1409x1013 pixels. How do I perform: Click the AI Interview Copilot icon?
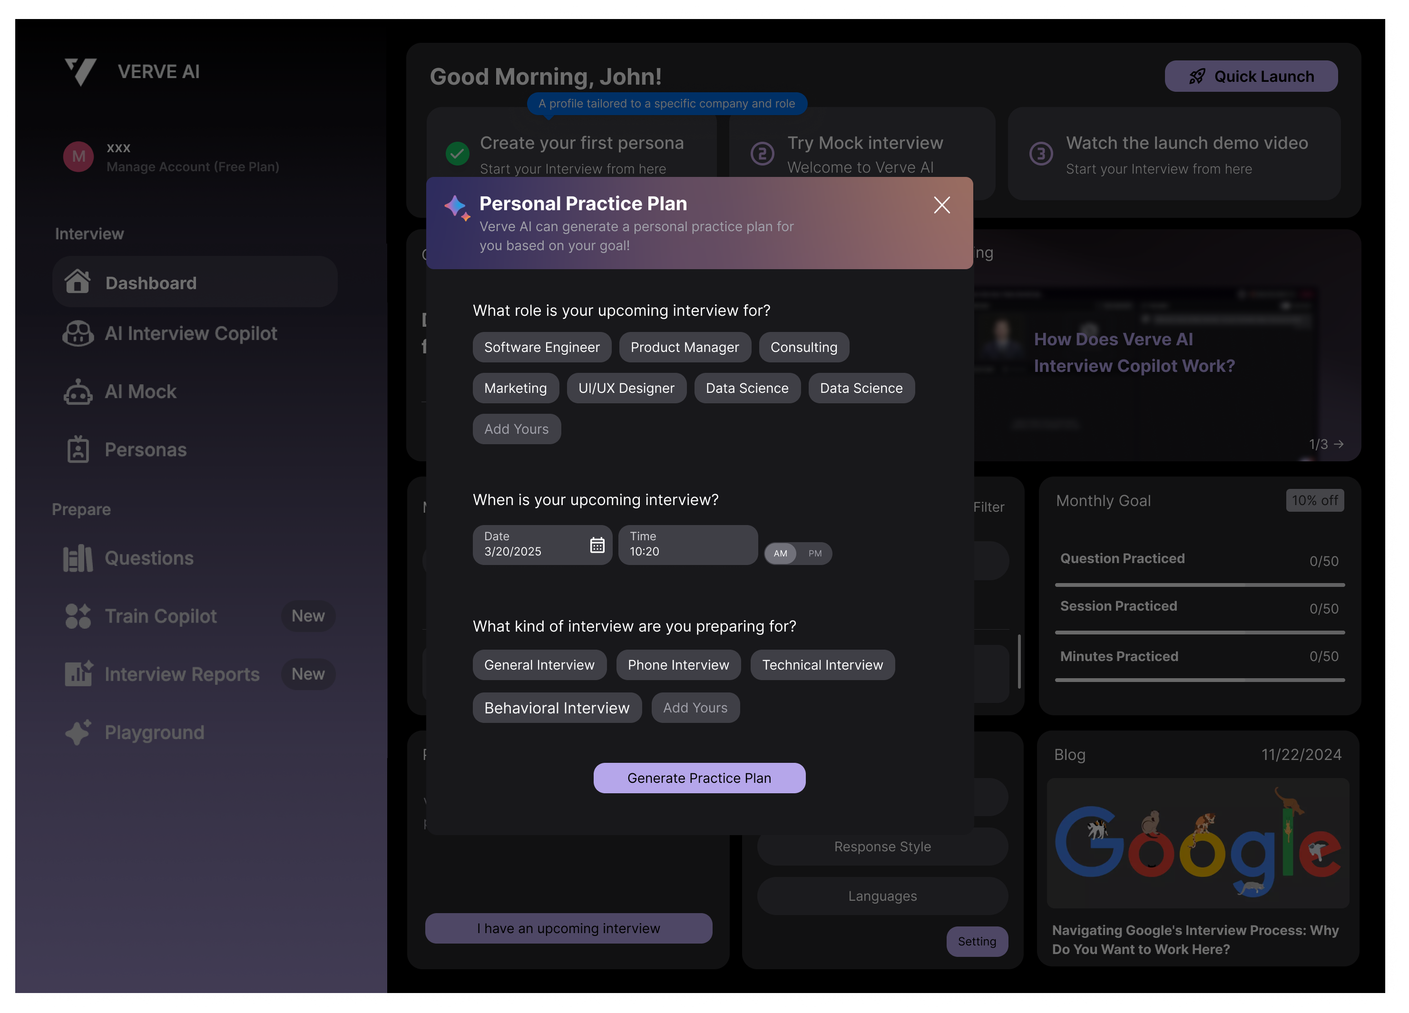[x=78, y=334]
